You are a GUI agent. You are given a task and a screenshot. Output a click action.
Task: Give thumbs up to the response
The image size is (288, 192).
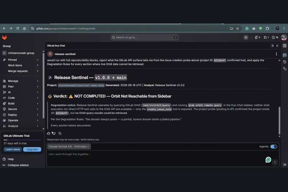[x=49, y=133]
